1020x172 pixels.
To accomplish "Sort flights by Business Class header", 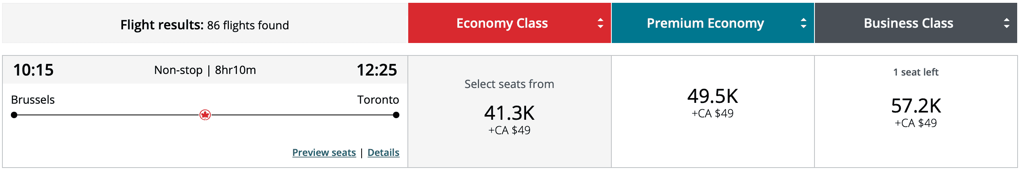I will [908, 23].
